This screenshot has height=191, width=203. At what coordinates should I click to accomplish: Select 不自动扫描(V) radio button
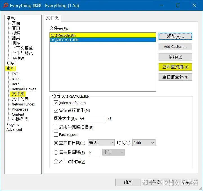56,162
